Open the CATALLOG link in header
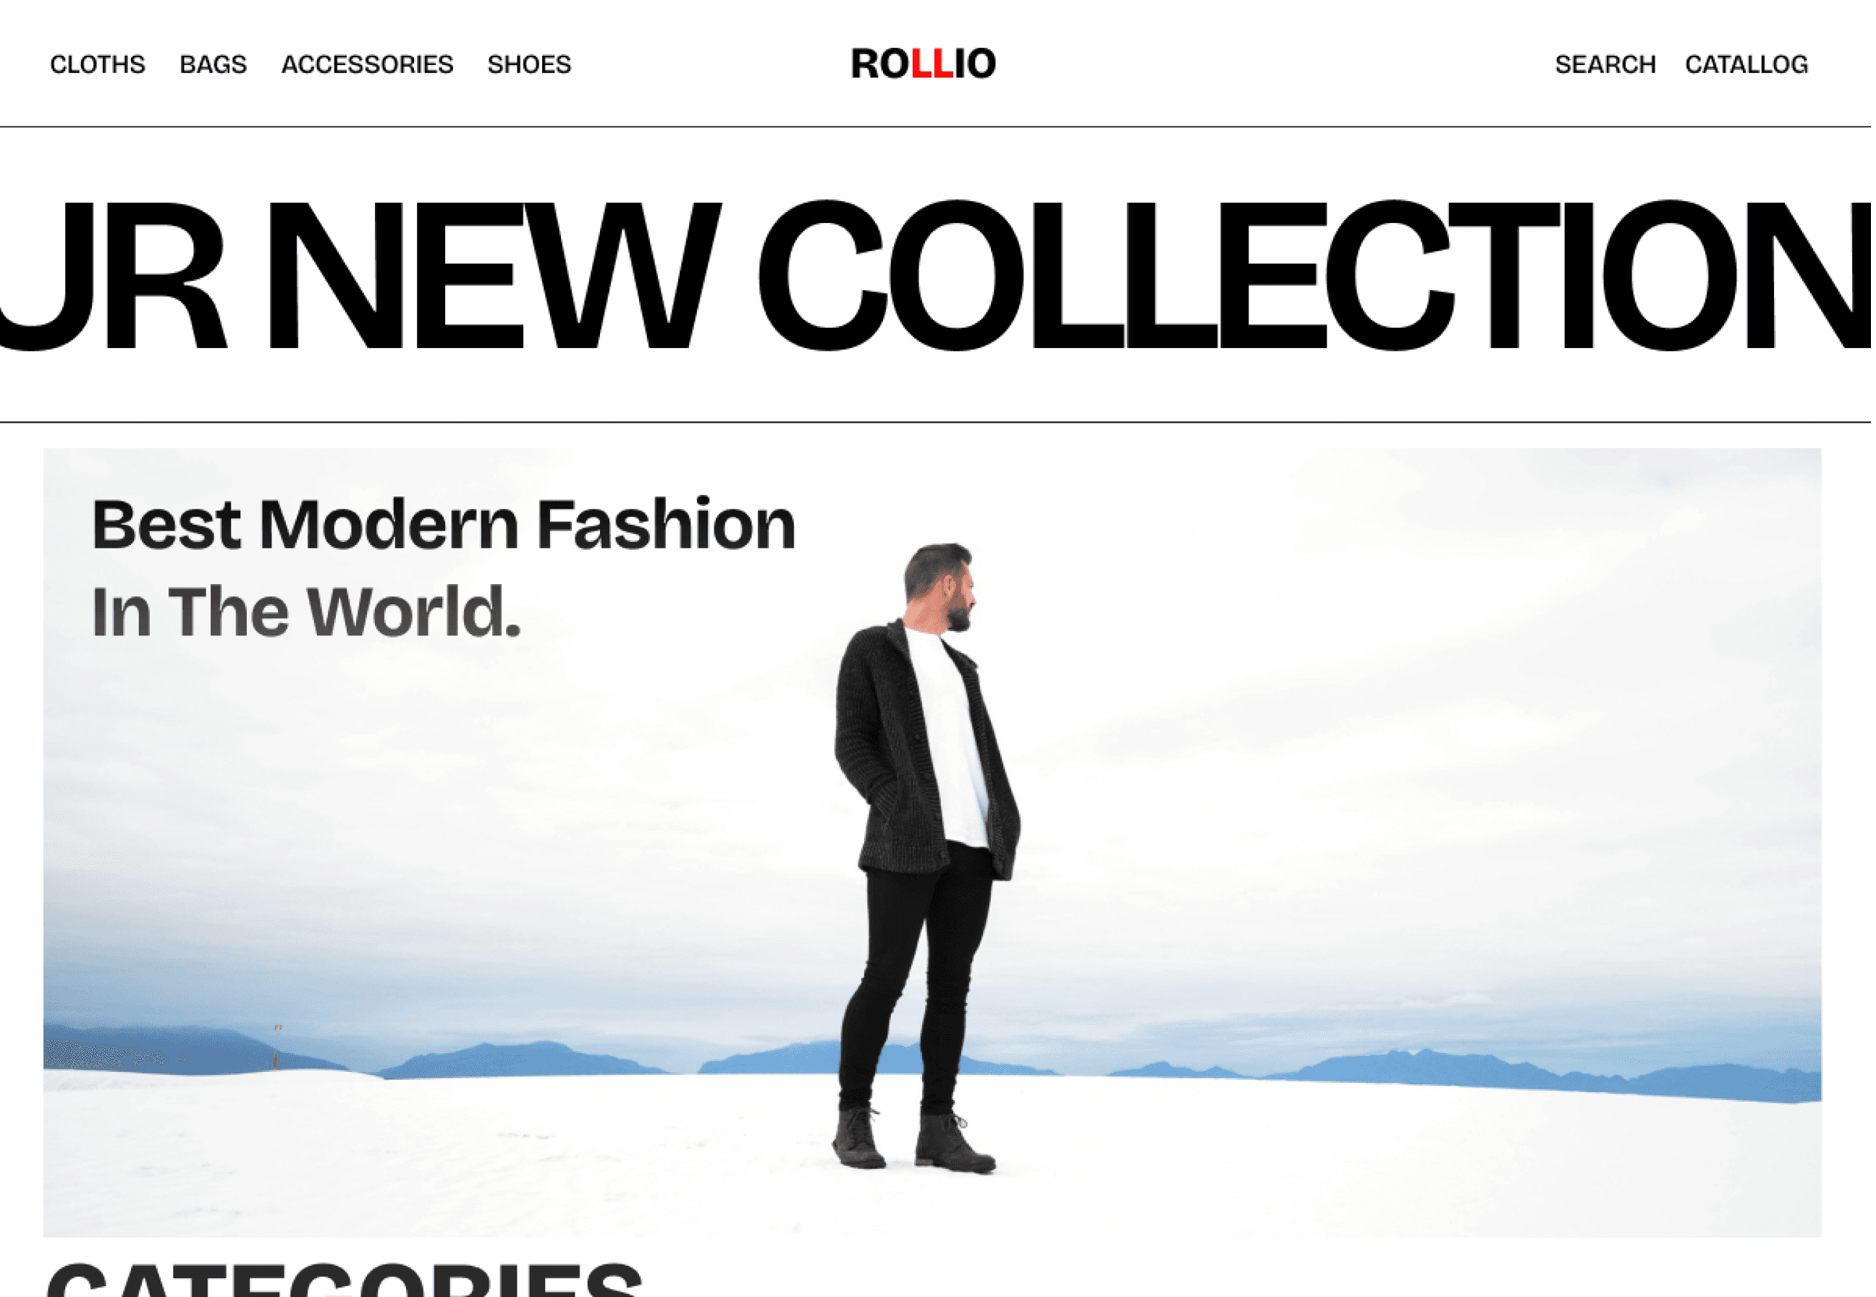Image resolution: width=1876 pixels, height=1297 pixels. [x=1747, y=64]
